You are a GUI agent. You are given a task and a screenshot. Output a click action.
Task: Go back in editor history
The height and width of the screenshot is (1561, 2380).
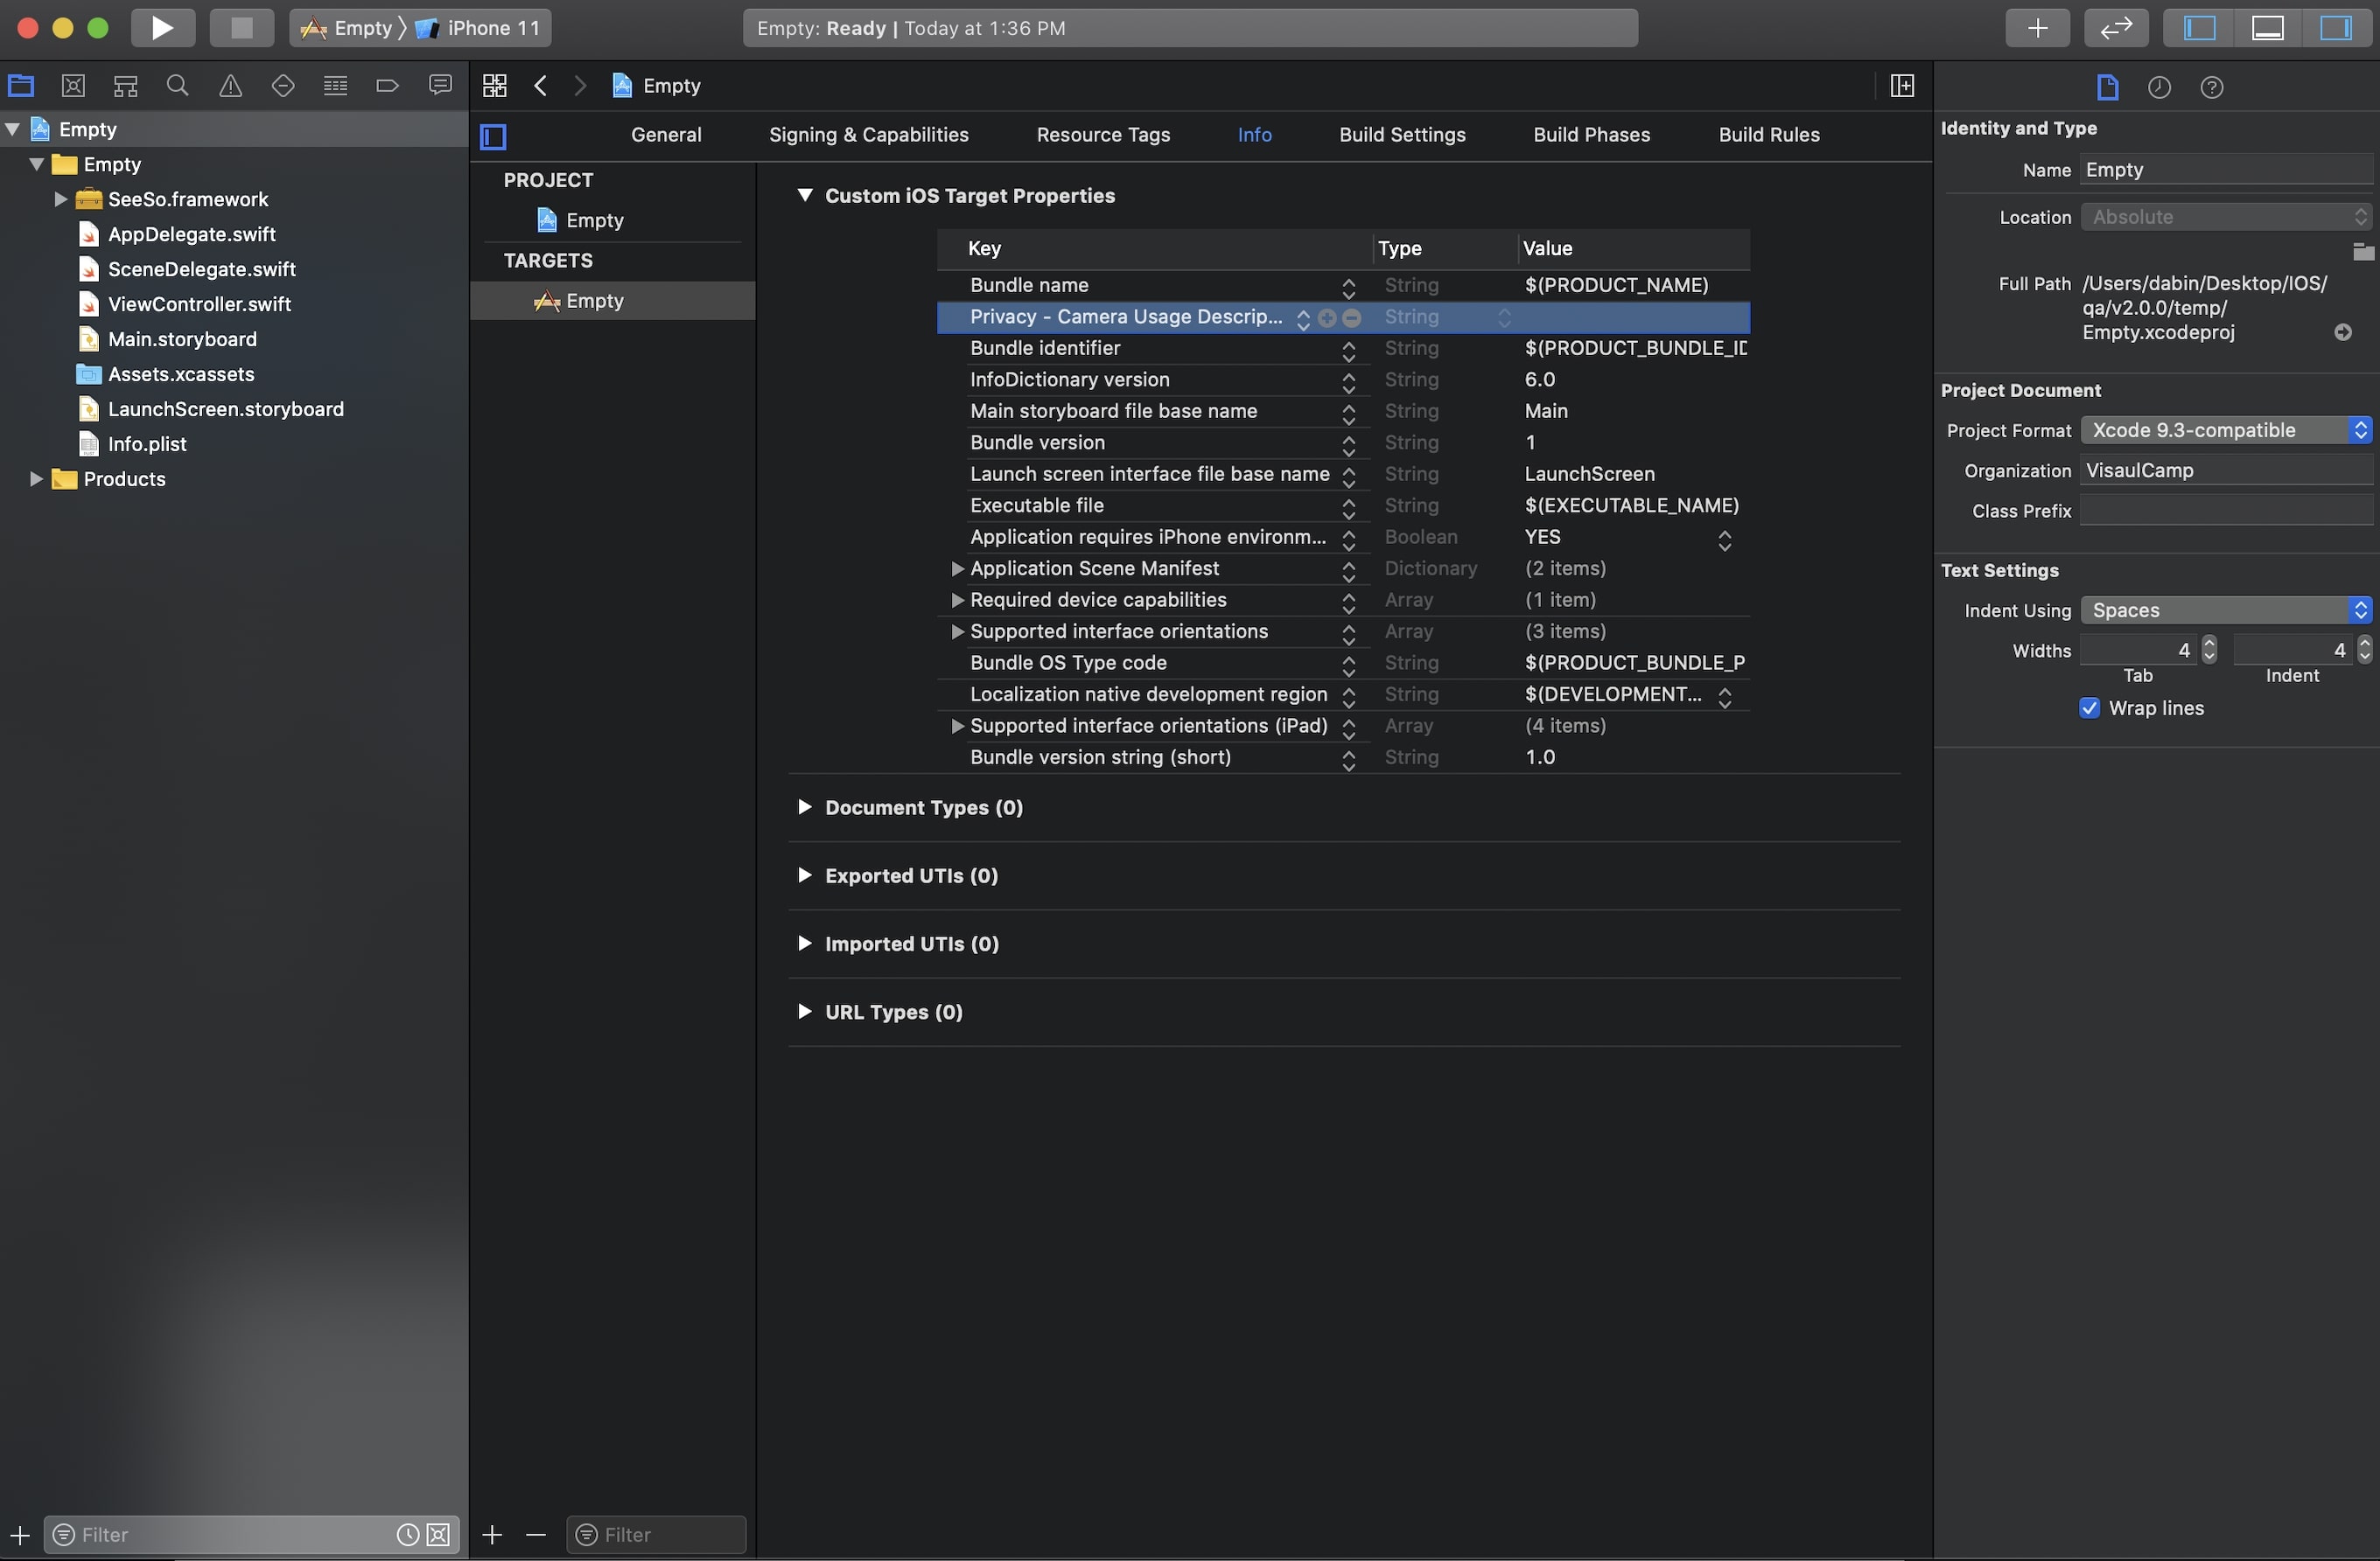coord(541,86)
